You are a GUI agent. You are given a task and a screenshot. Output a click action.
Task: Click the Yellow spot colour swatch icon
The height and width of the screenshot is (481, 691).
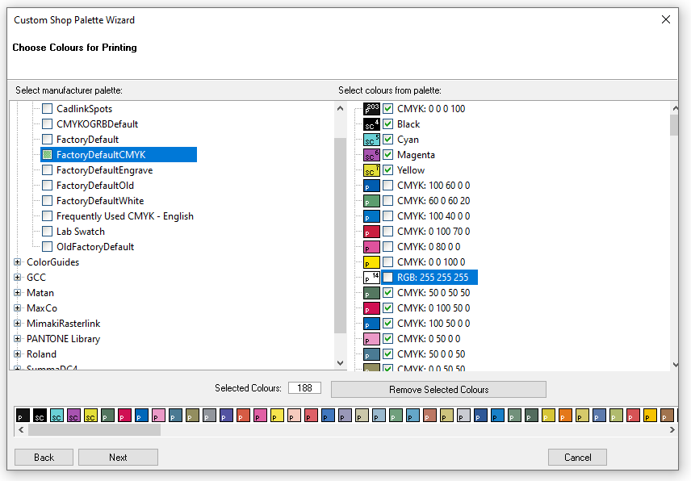point(371,170)
